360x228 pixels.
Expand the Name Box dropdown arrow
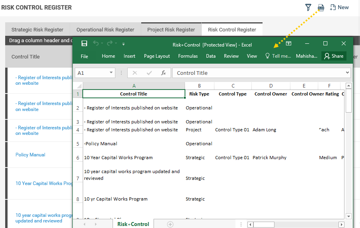pyautogui.click(x=111, y=72)
